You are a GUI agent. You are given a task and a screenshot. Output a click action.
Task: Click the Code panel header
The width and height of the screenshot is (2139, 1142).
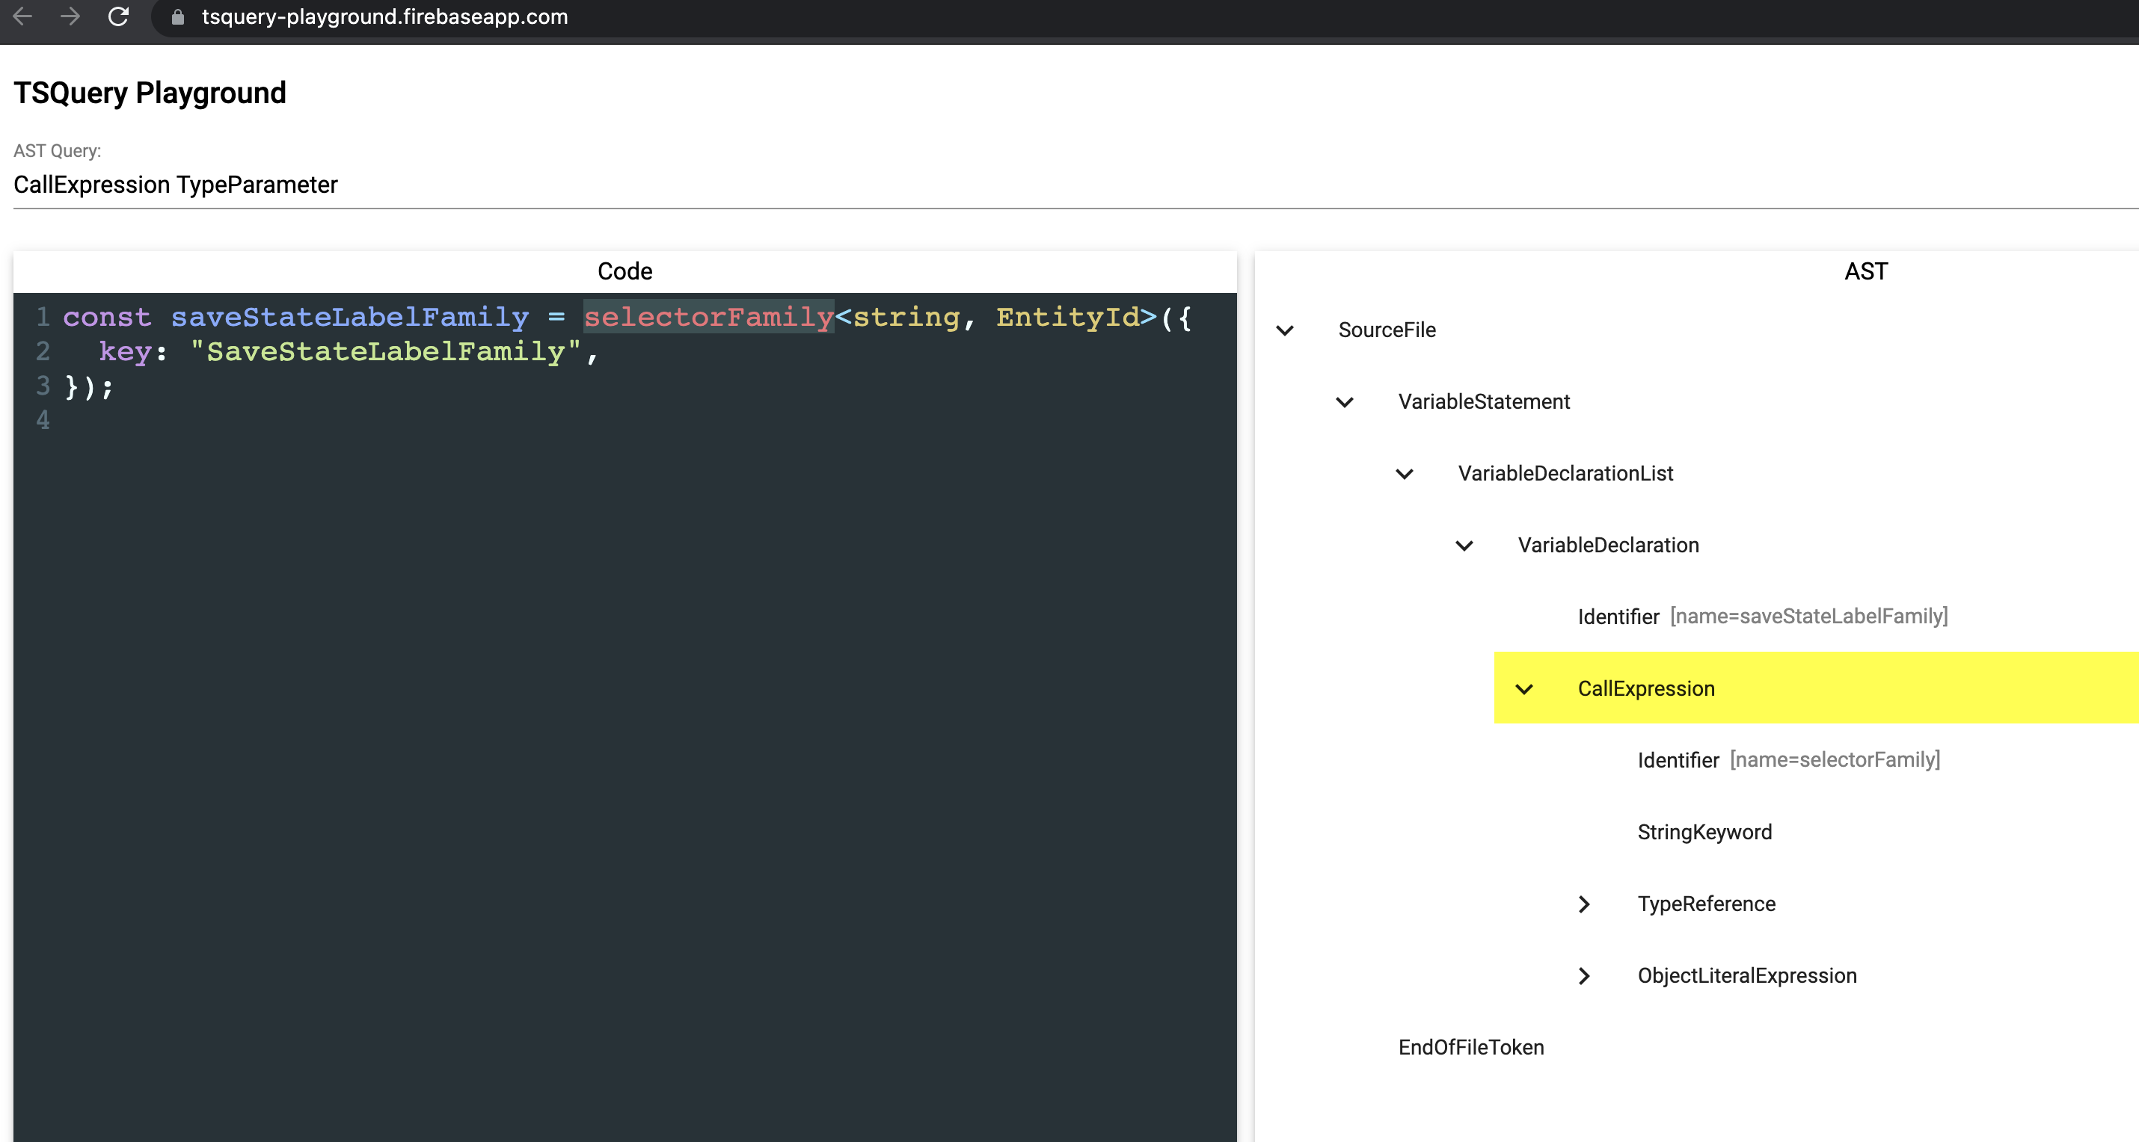(x=624, y=271)
